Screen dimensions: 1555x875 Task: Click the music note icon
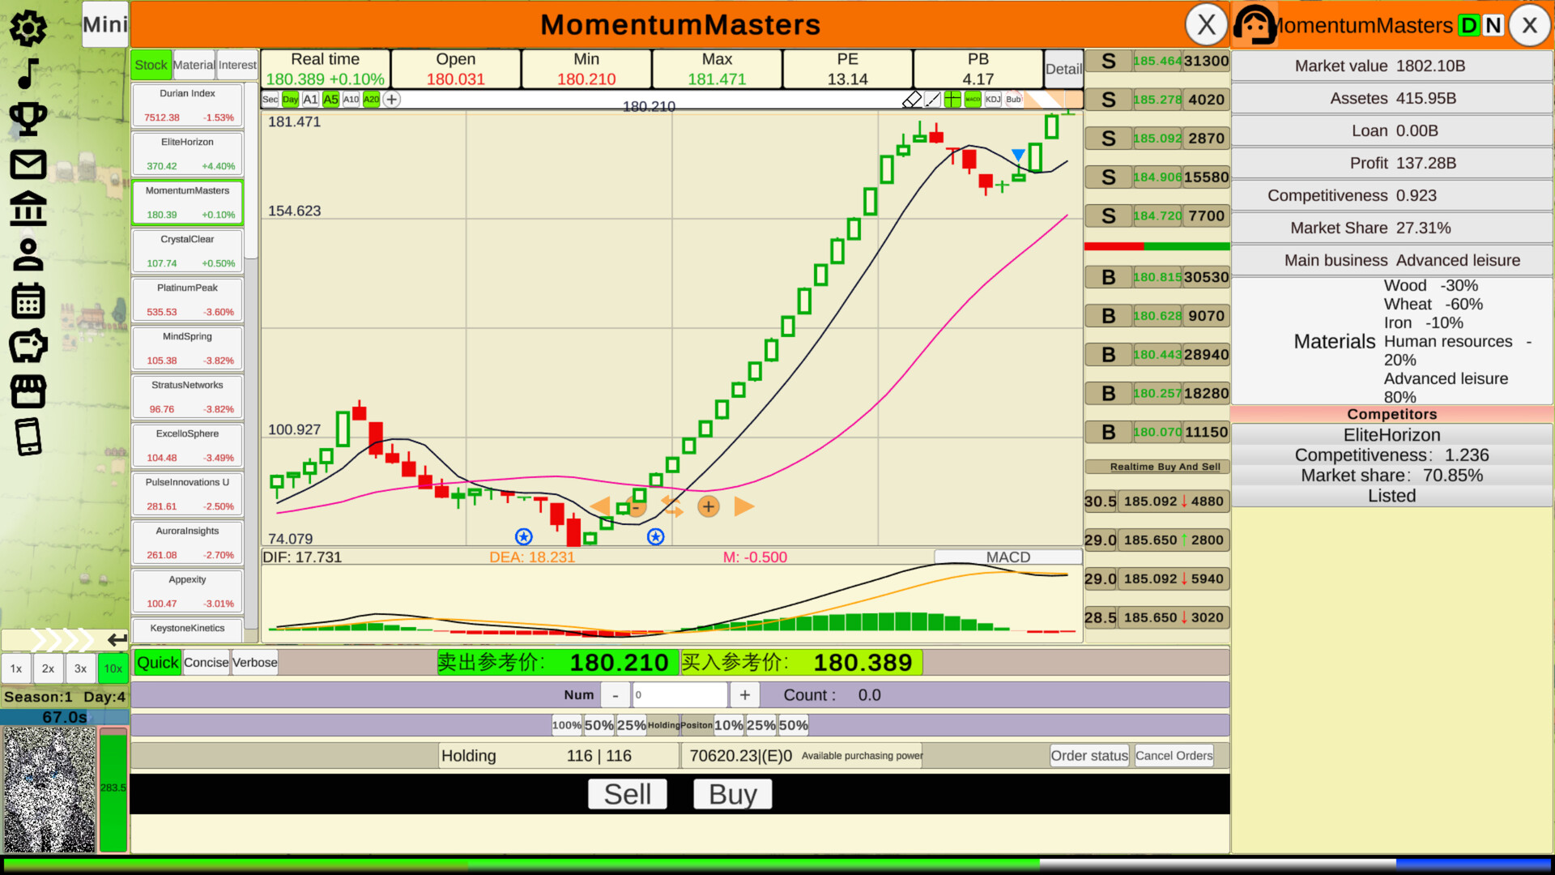click(28, 74)
